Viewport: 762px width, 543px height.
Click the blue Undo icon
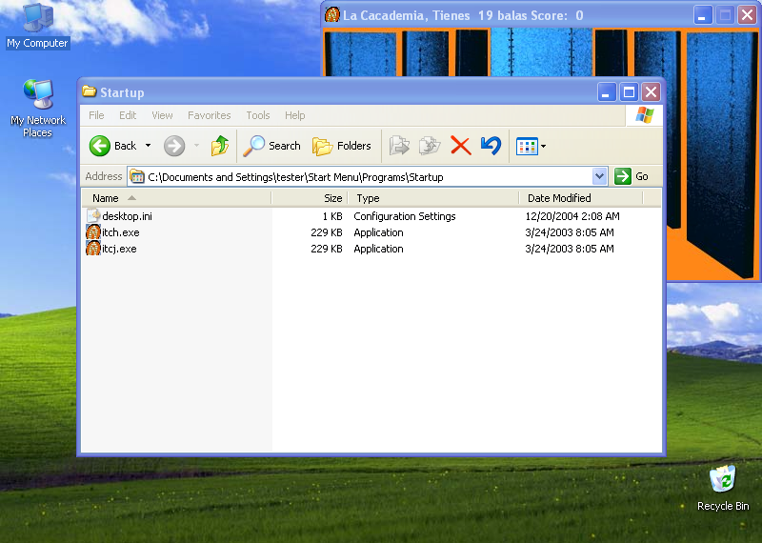pos(491,146)
